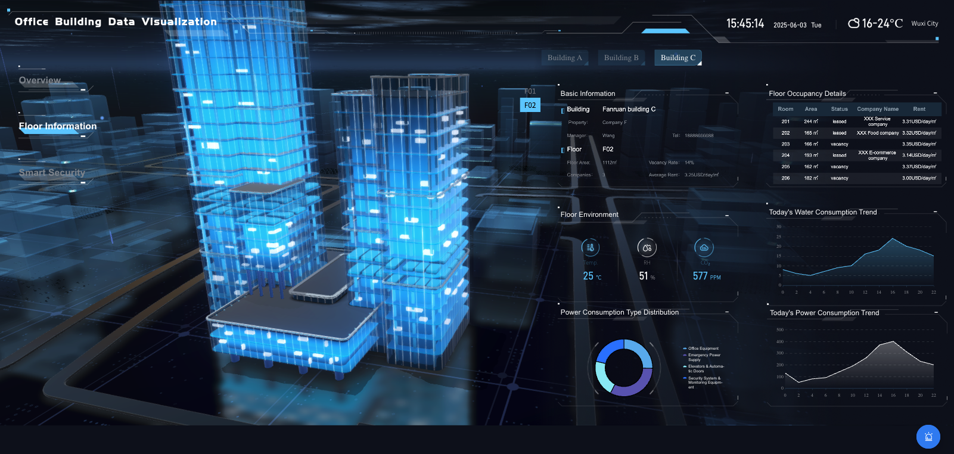Click the Status column header

click(840, 109)
